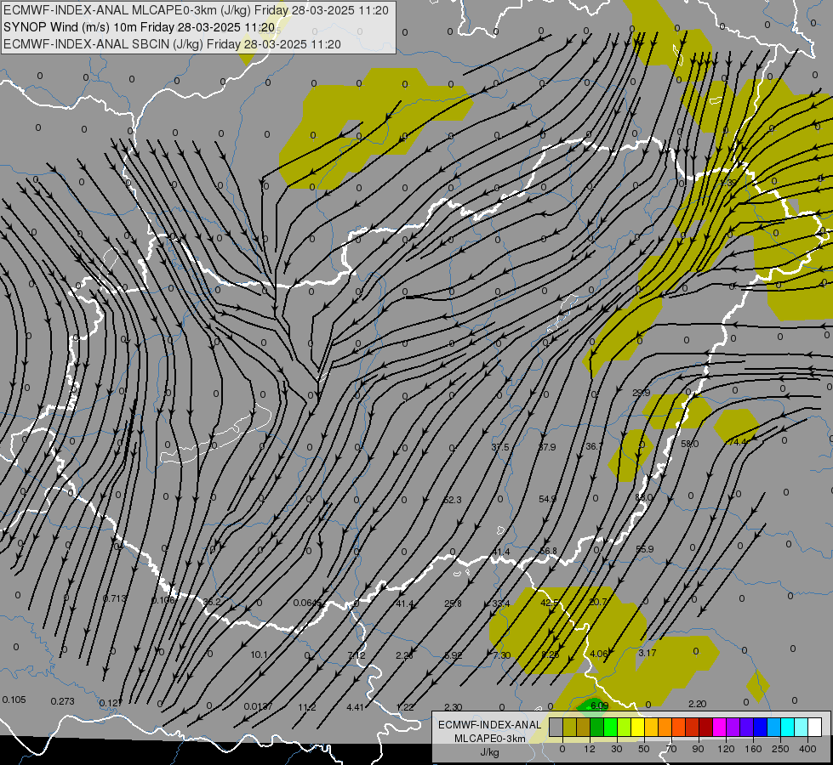Click the dark red legend swatch

(x=706, y=727)
